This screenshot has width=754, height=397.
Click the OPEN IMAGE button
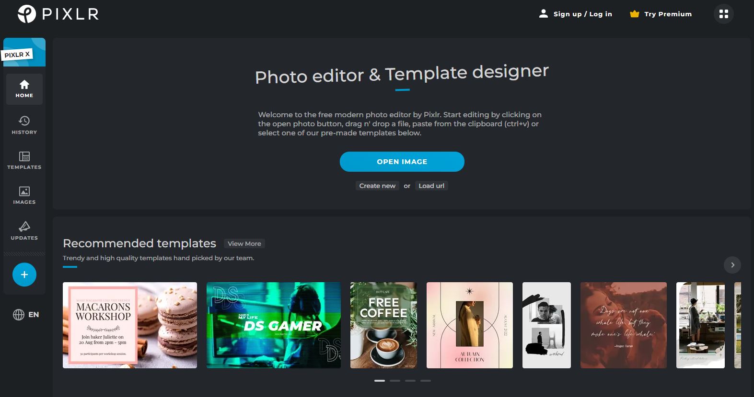[x=402, y=162]
